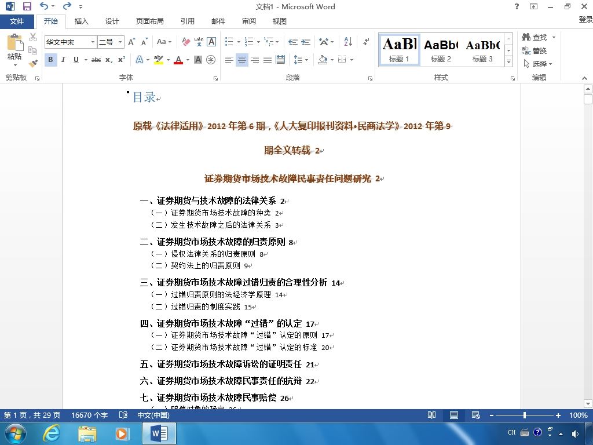The width and height of the screenshot is (593, 445).
Task: Toggle Underline formatting
Action: 76,60
